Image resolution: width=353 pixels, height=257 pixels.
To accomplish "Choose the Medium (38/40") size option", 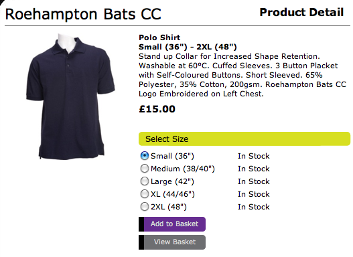I will pyautogui.click(x=144, y=169).
